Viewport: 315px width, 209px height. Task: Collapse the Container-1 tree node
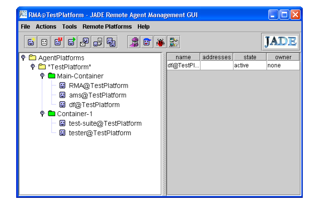coord(42,114)
